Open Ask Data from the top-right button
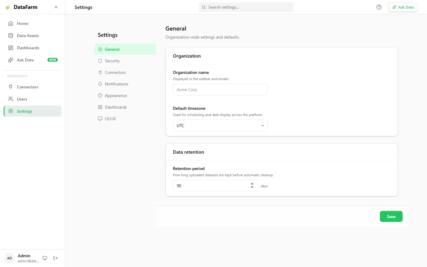Screen dimensions: 427x267 pos(403,7)
